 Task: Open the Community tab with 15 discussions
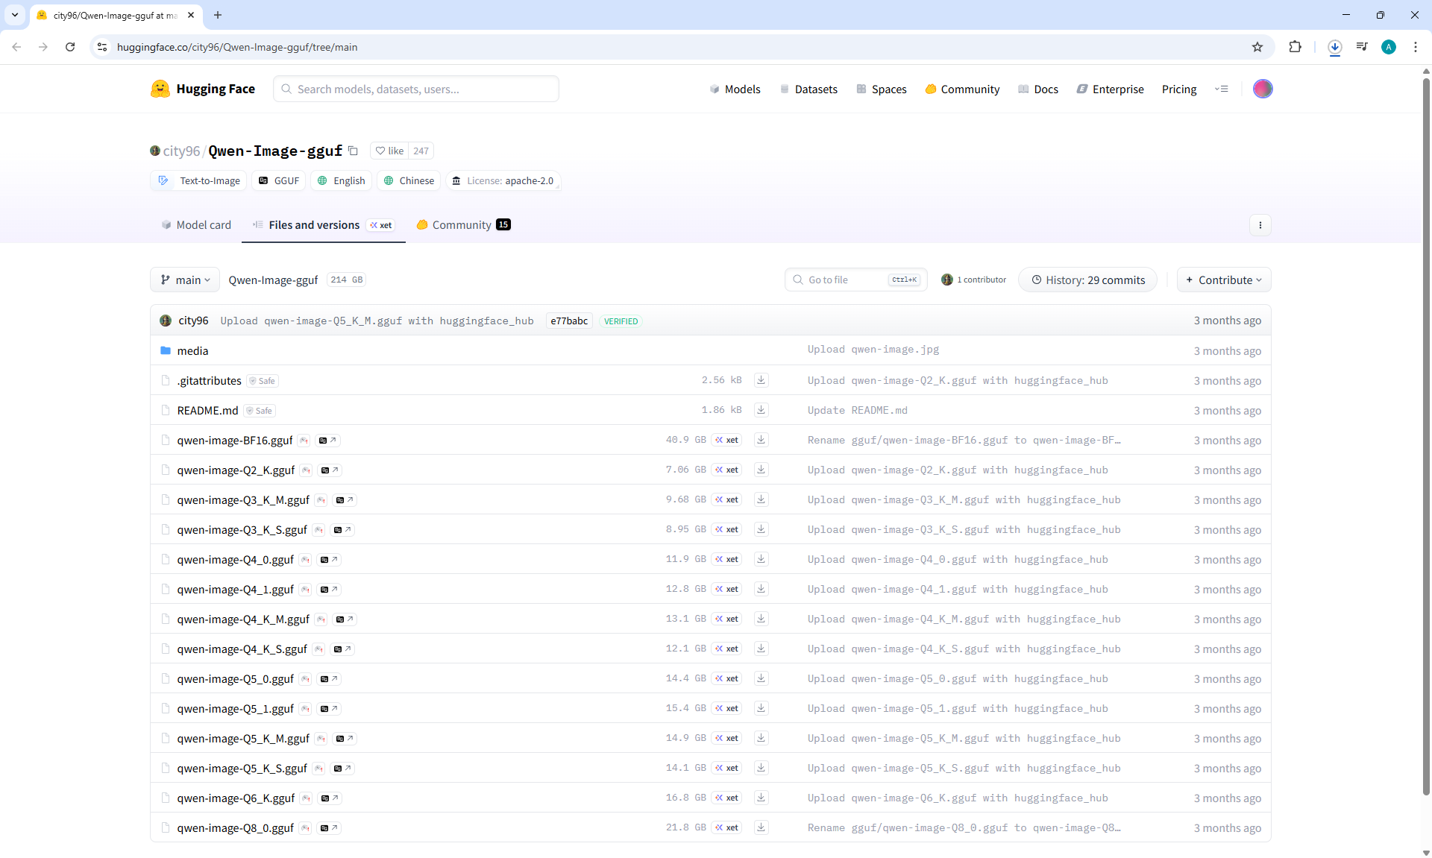(462, 225)
